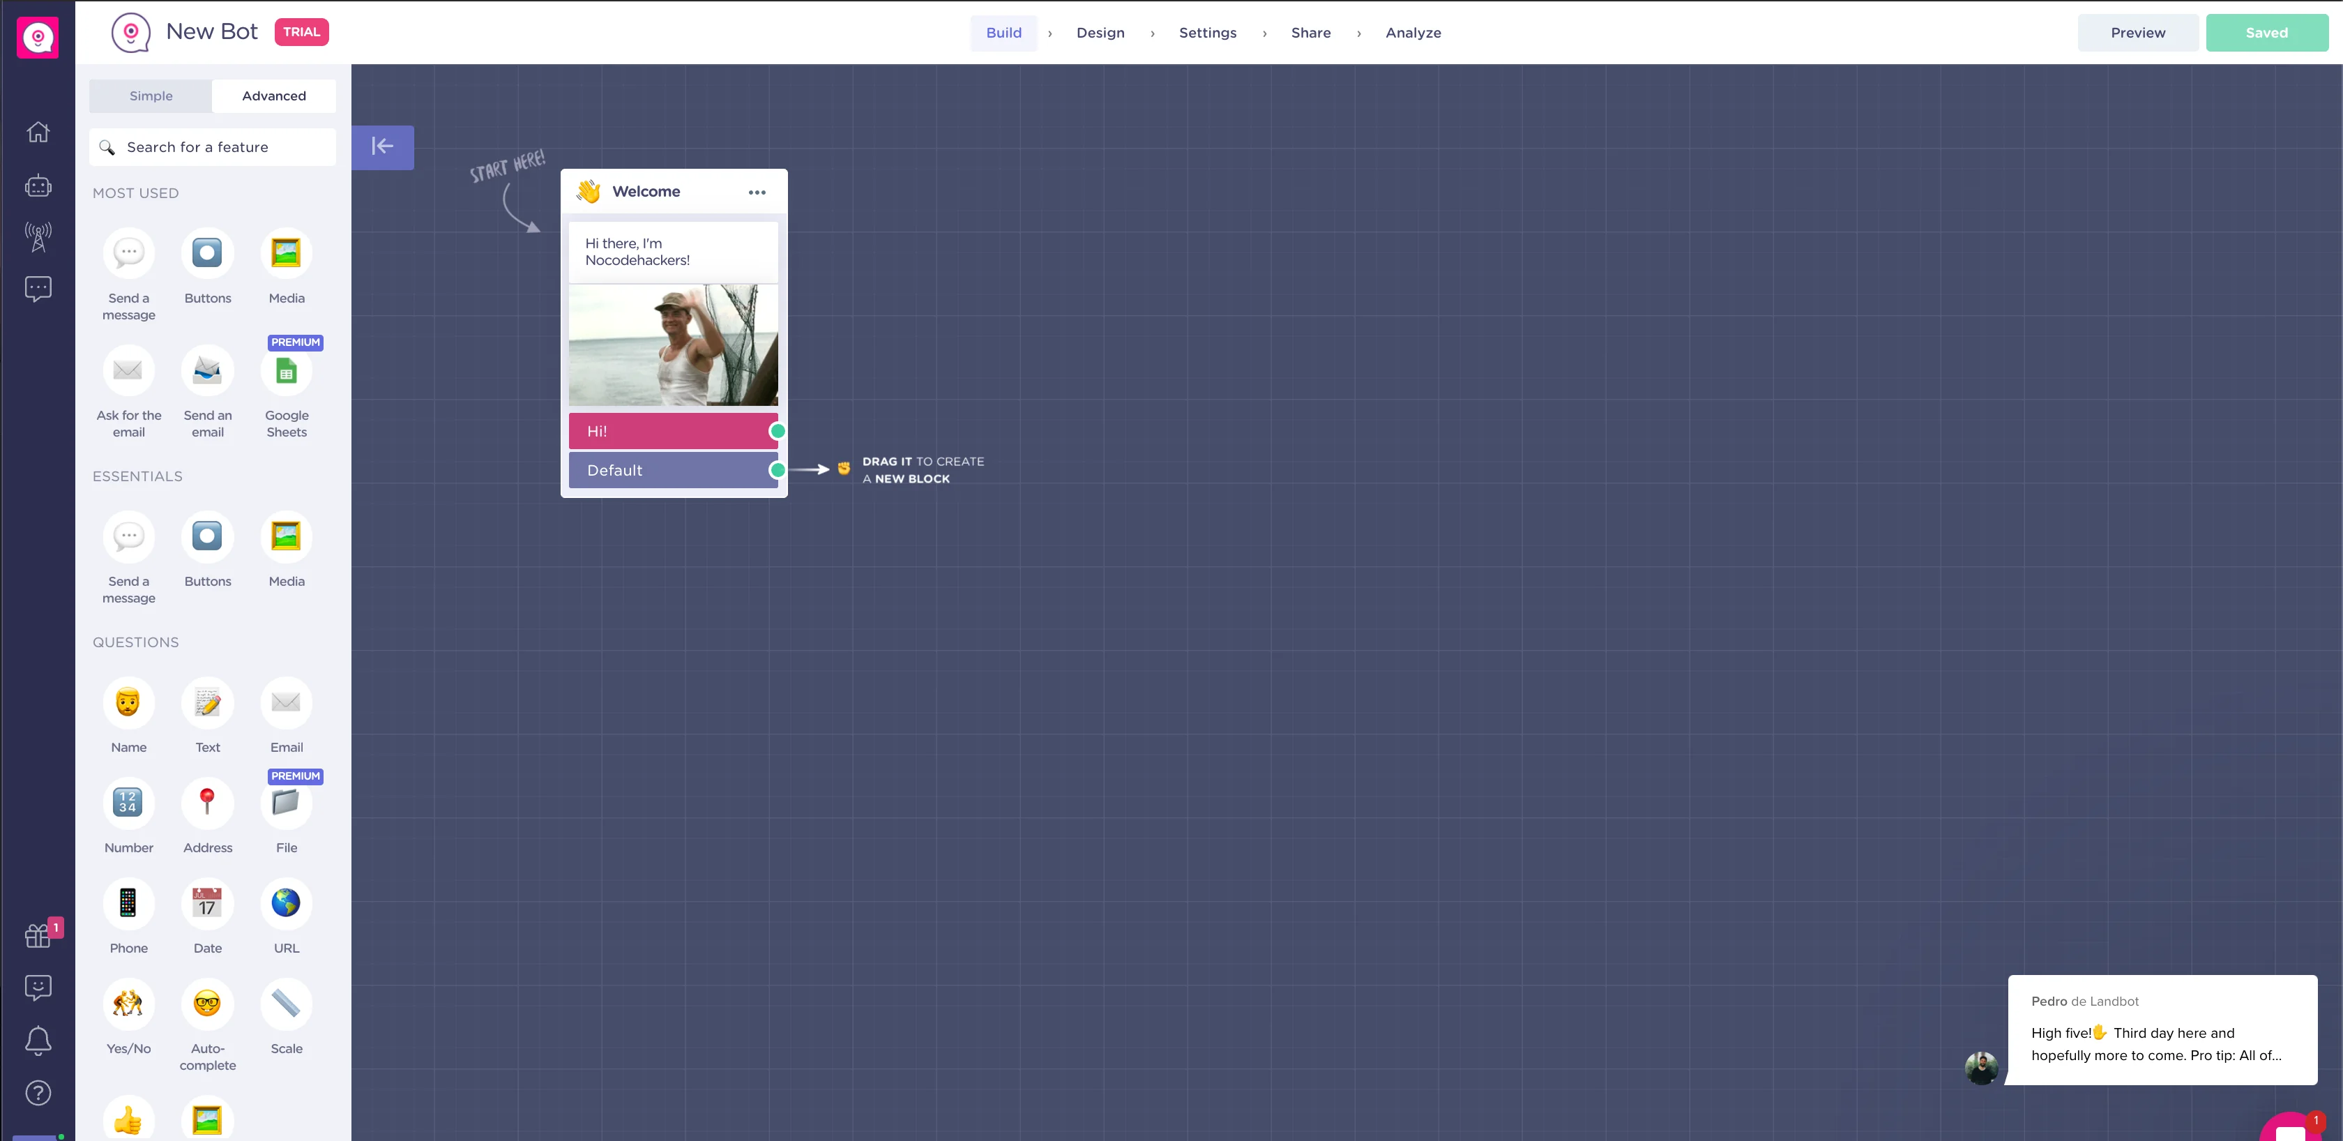Click the Default output green connector
This screenshot has width=2343, height=1141.
778,470
